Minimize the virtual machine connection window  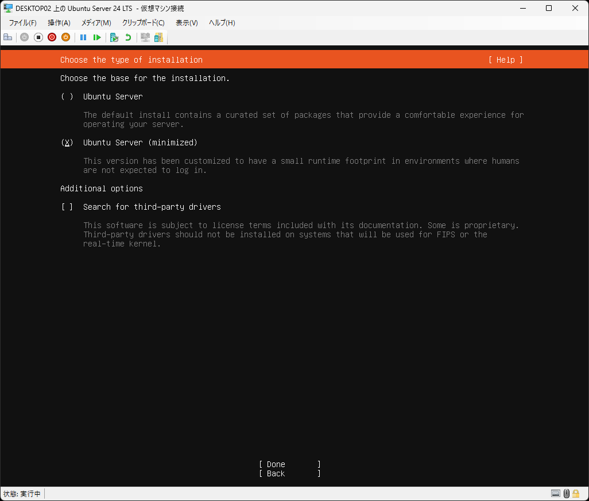[523, 8]
